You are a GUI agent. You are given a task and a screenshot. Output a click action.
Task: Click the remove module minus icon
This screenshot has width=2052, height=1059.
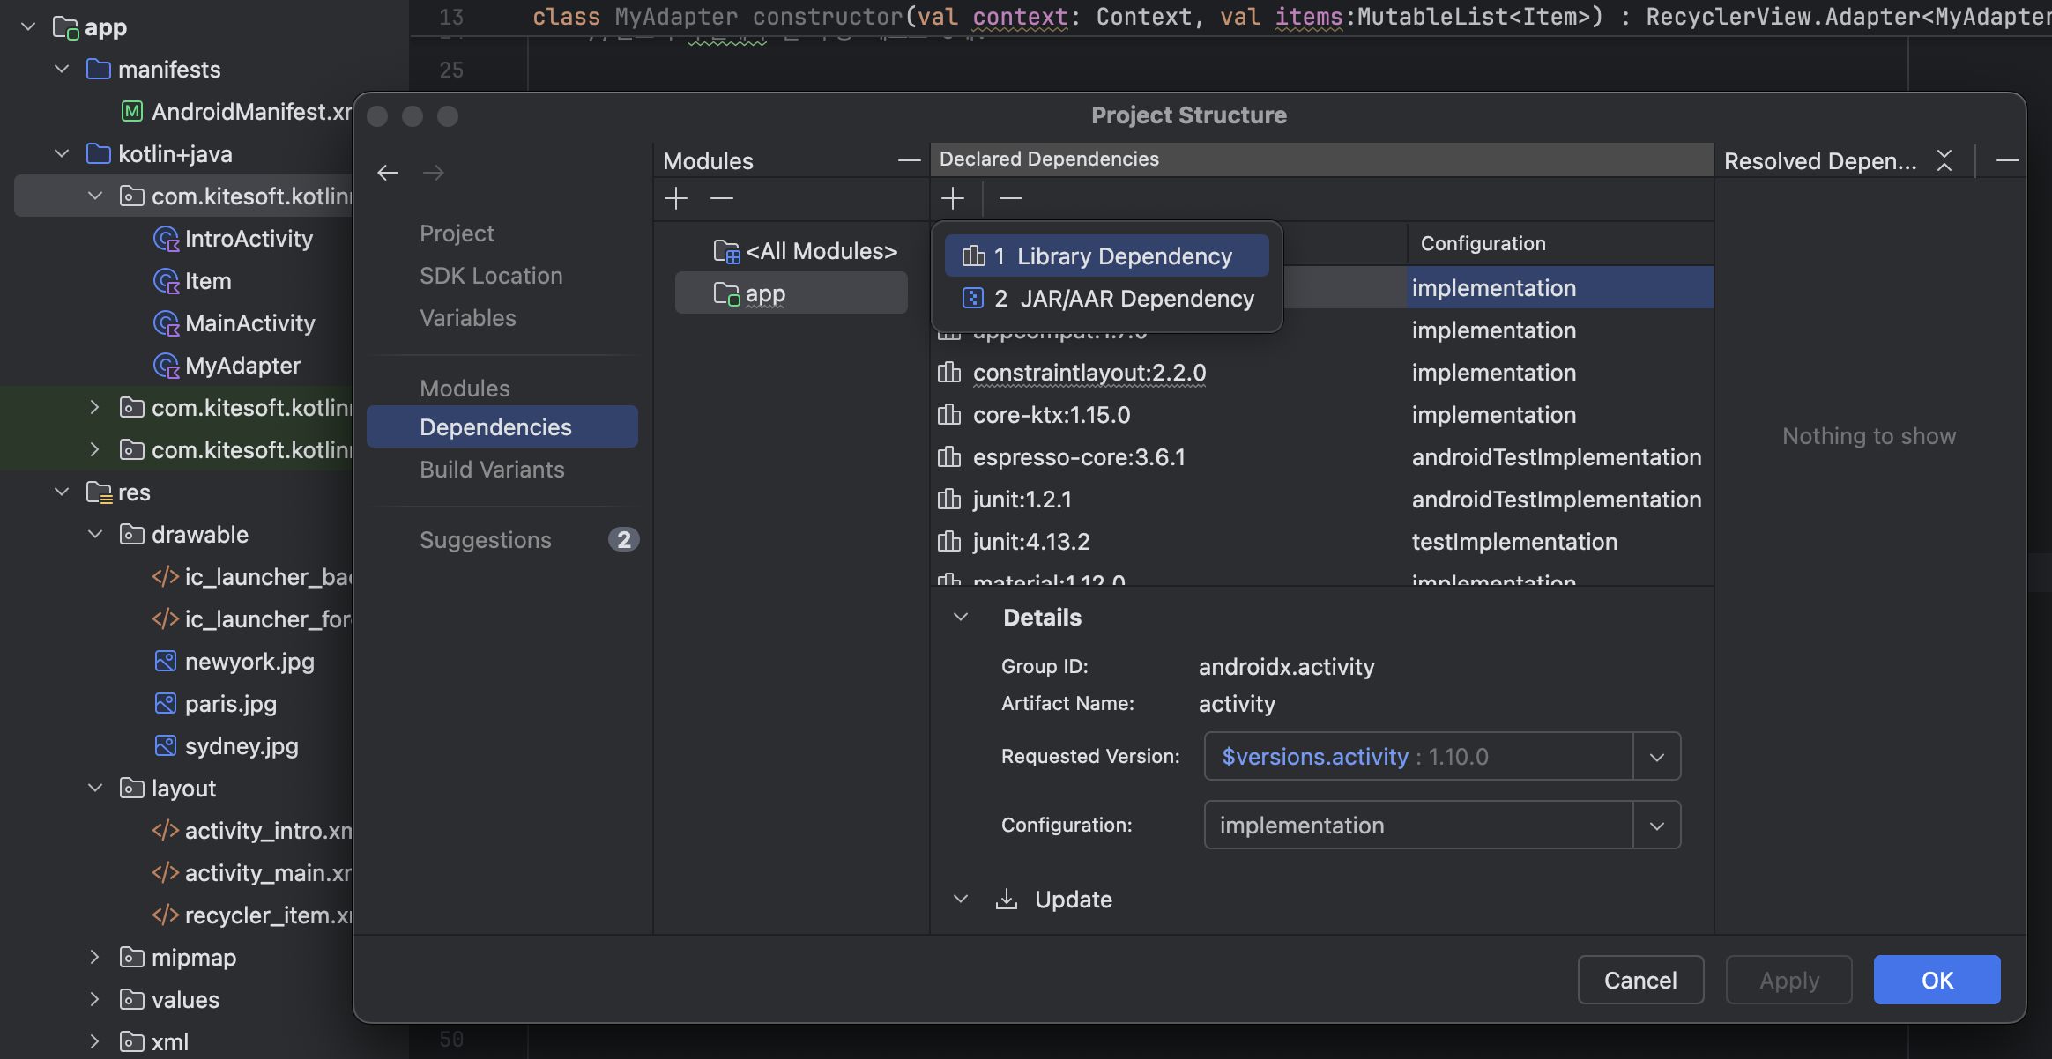pyautogui.click(x=722, y=198)
